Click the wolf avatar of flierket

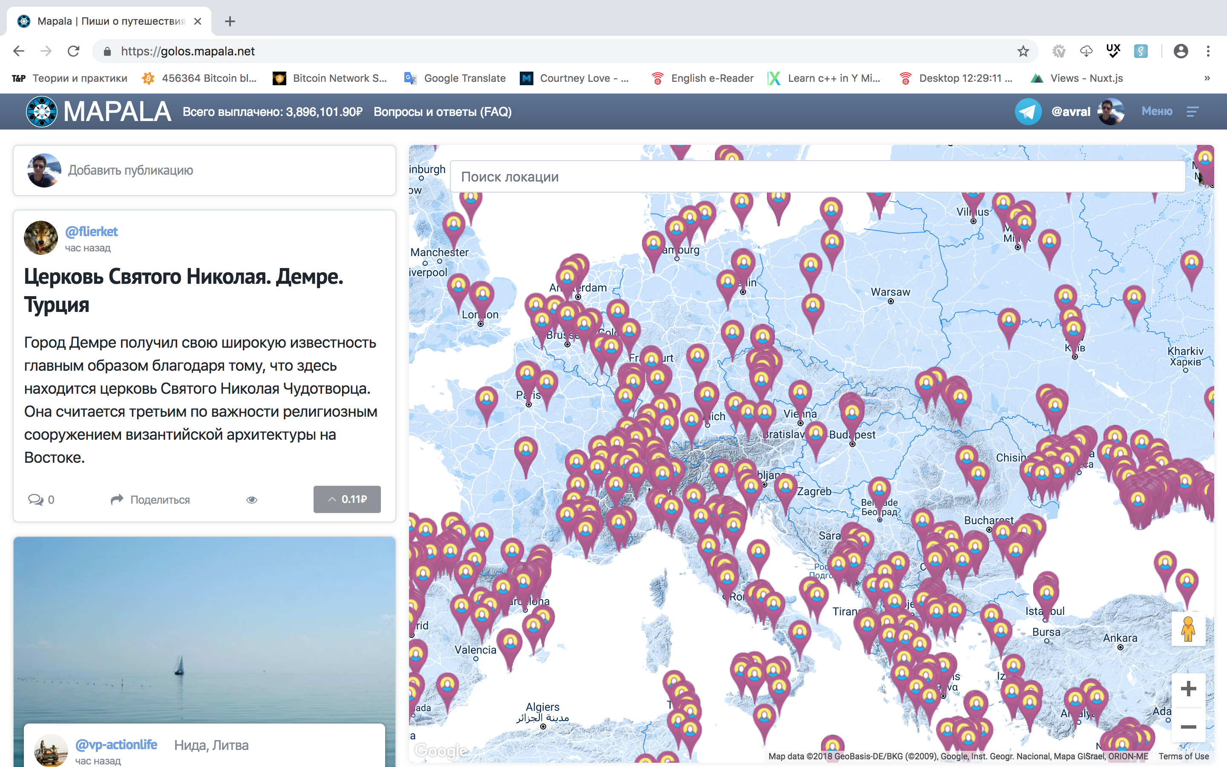coord(40,237)
